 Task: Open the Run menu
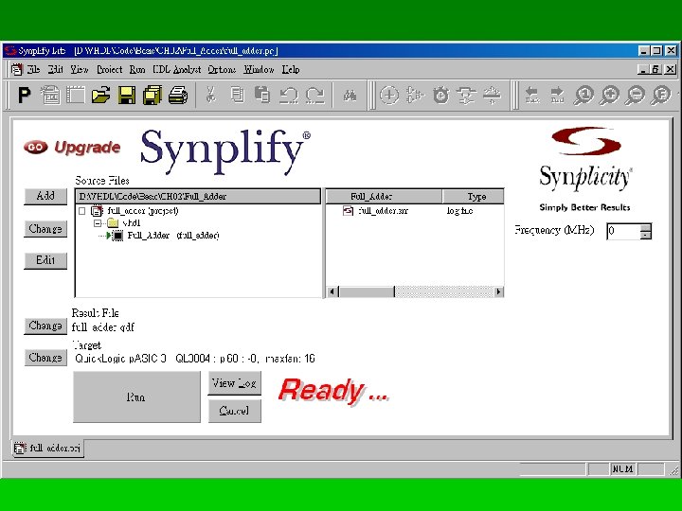137,69
